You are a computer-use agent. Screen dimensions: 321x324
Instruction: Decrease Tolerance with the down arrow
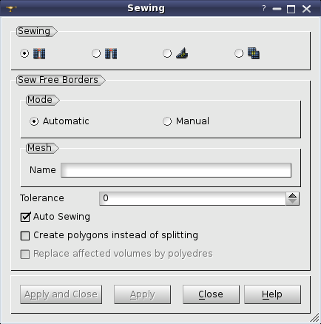click(293, 202)
